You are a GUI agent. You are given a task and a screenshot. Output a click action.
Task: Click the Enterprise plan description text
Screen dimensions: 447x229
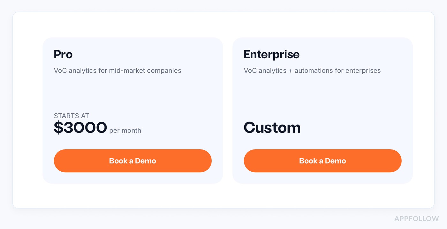tap(312, 70)
